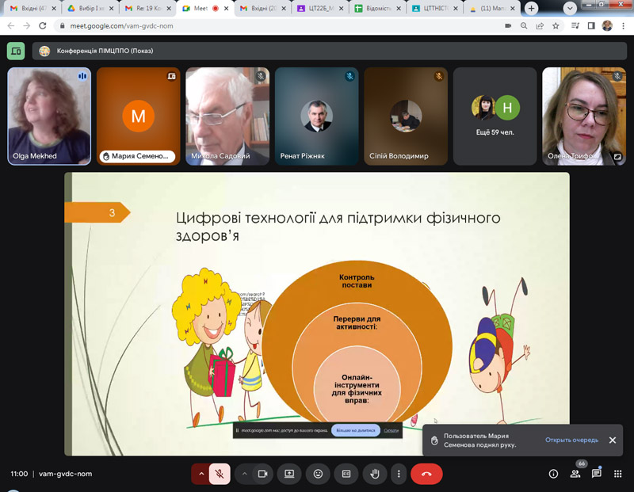Screen dimensions: 634x492
Task: Open activities panel icon at bottom right
Action: (x=618, y=474)
